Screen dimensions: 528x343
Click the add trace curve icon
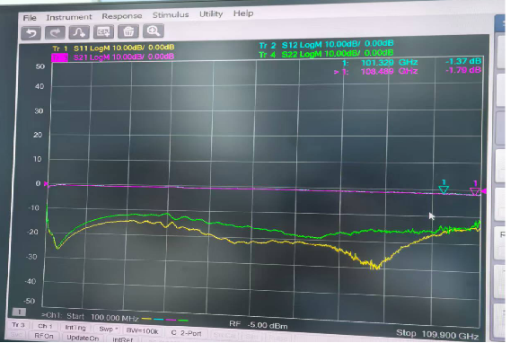pyautogui.click(x=79, y=32)
